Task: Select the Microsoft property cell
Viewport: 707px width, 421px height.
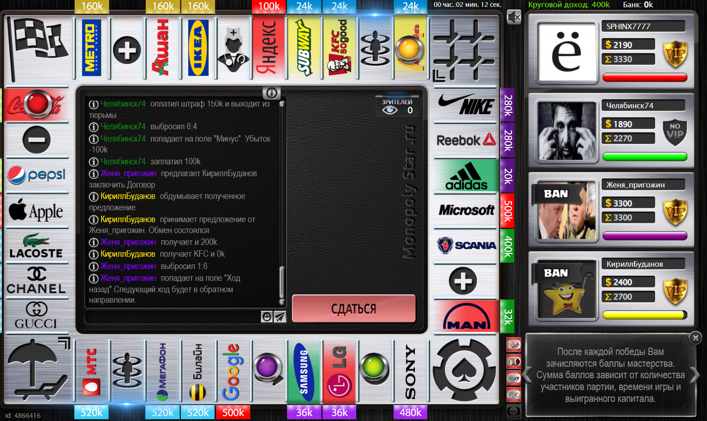Action: [x=466, y=211]
